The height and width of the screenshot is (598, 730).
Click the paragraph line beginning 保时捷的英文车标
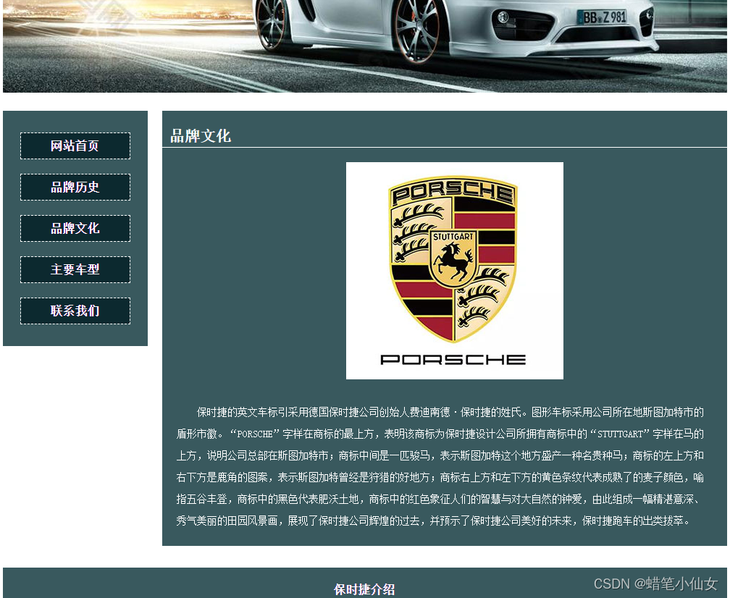point(450,412)
